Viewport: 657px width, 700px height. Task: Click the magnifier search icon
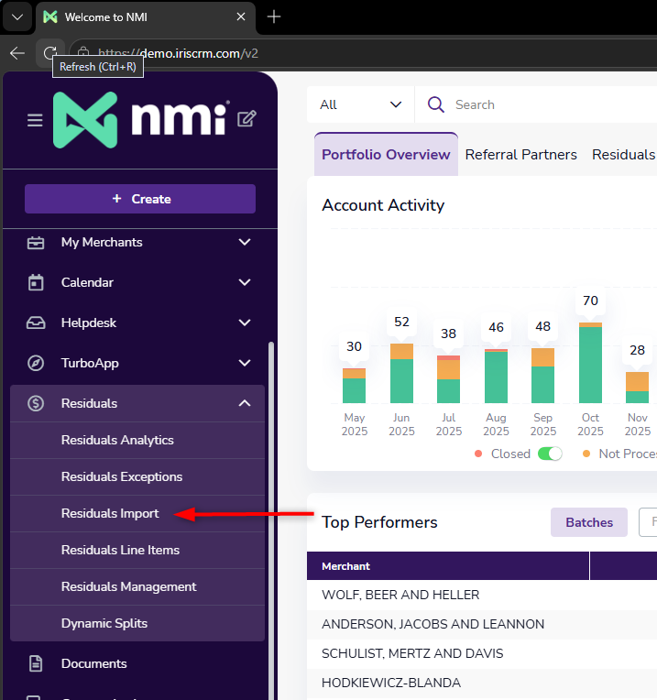pyautogui.click(x=435, y=104)
